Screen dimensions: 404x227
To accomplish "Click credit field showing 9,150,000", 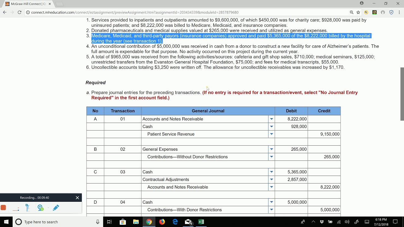I will tap(324, 134).
